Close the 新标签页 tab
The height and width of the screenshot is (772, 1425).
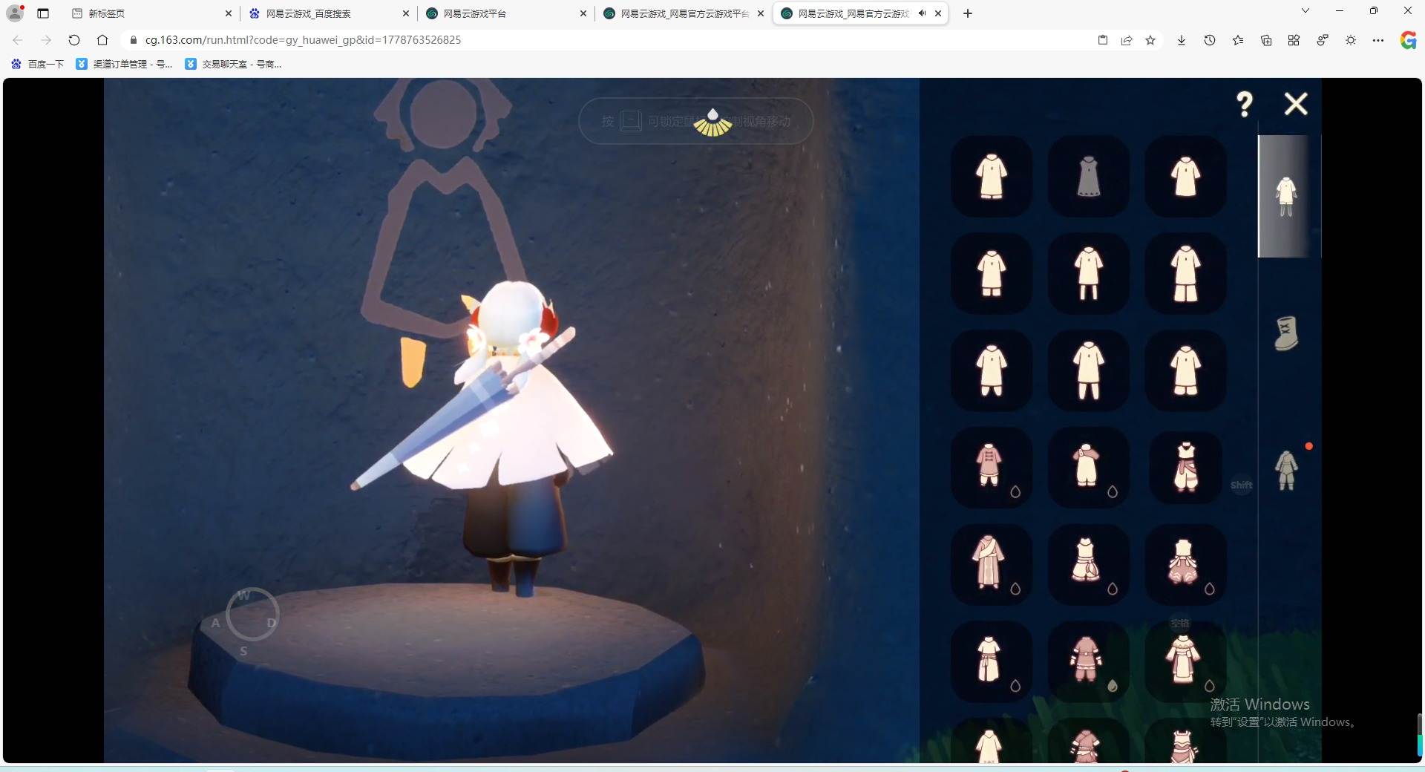pyautogui.click(x=229, y=13)
